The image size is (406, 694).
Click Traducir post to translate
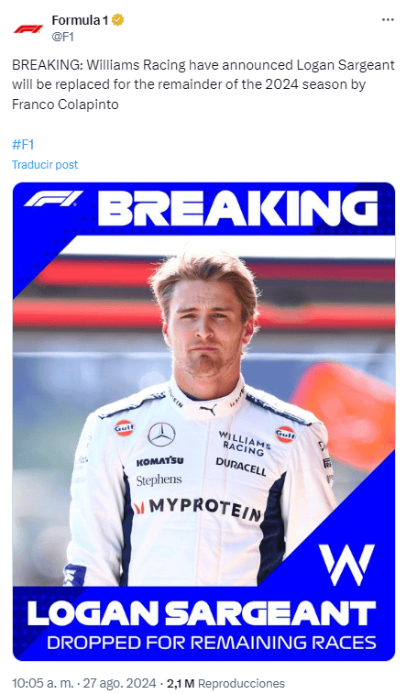click(x=45, y=165)
